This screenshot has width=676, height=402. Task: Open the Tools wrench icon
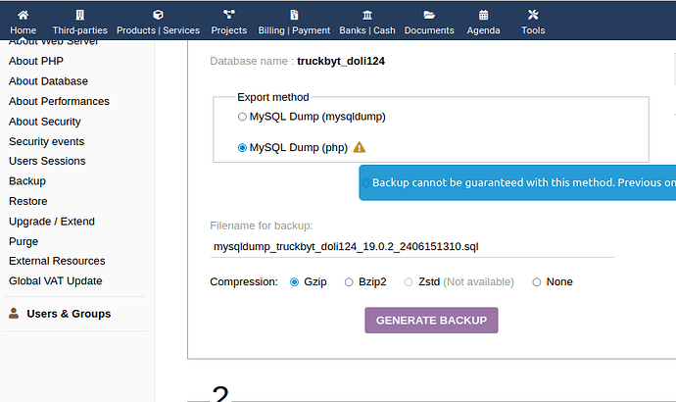click(x=533, y=15)
